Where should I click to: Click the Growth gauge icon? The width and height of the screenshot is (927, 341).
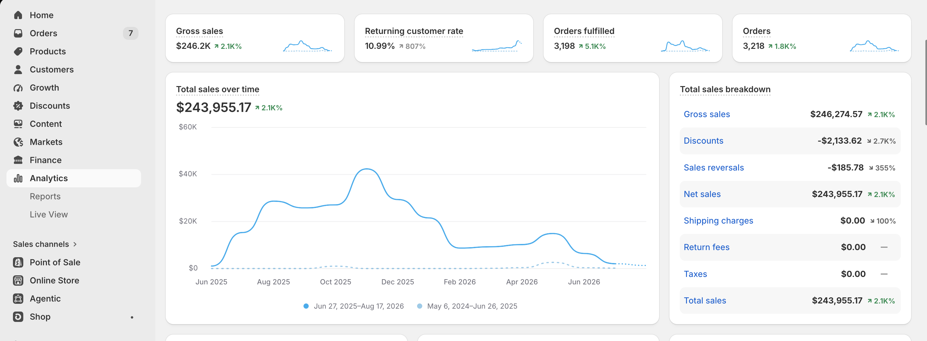(x=18, y=88)
